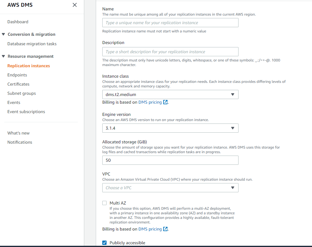Click external link icon near Instance class

tap(165, 102)
